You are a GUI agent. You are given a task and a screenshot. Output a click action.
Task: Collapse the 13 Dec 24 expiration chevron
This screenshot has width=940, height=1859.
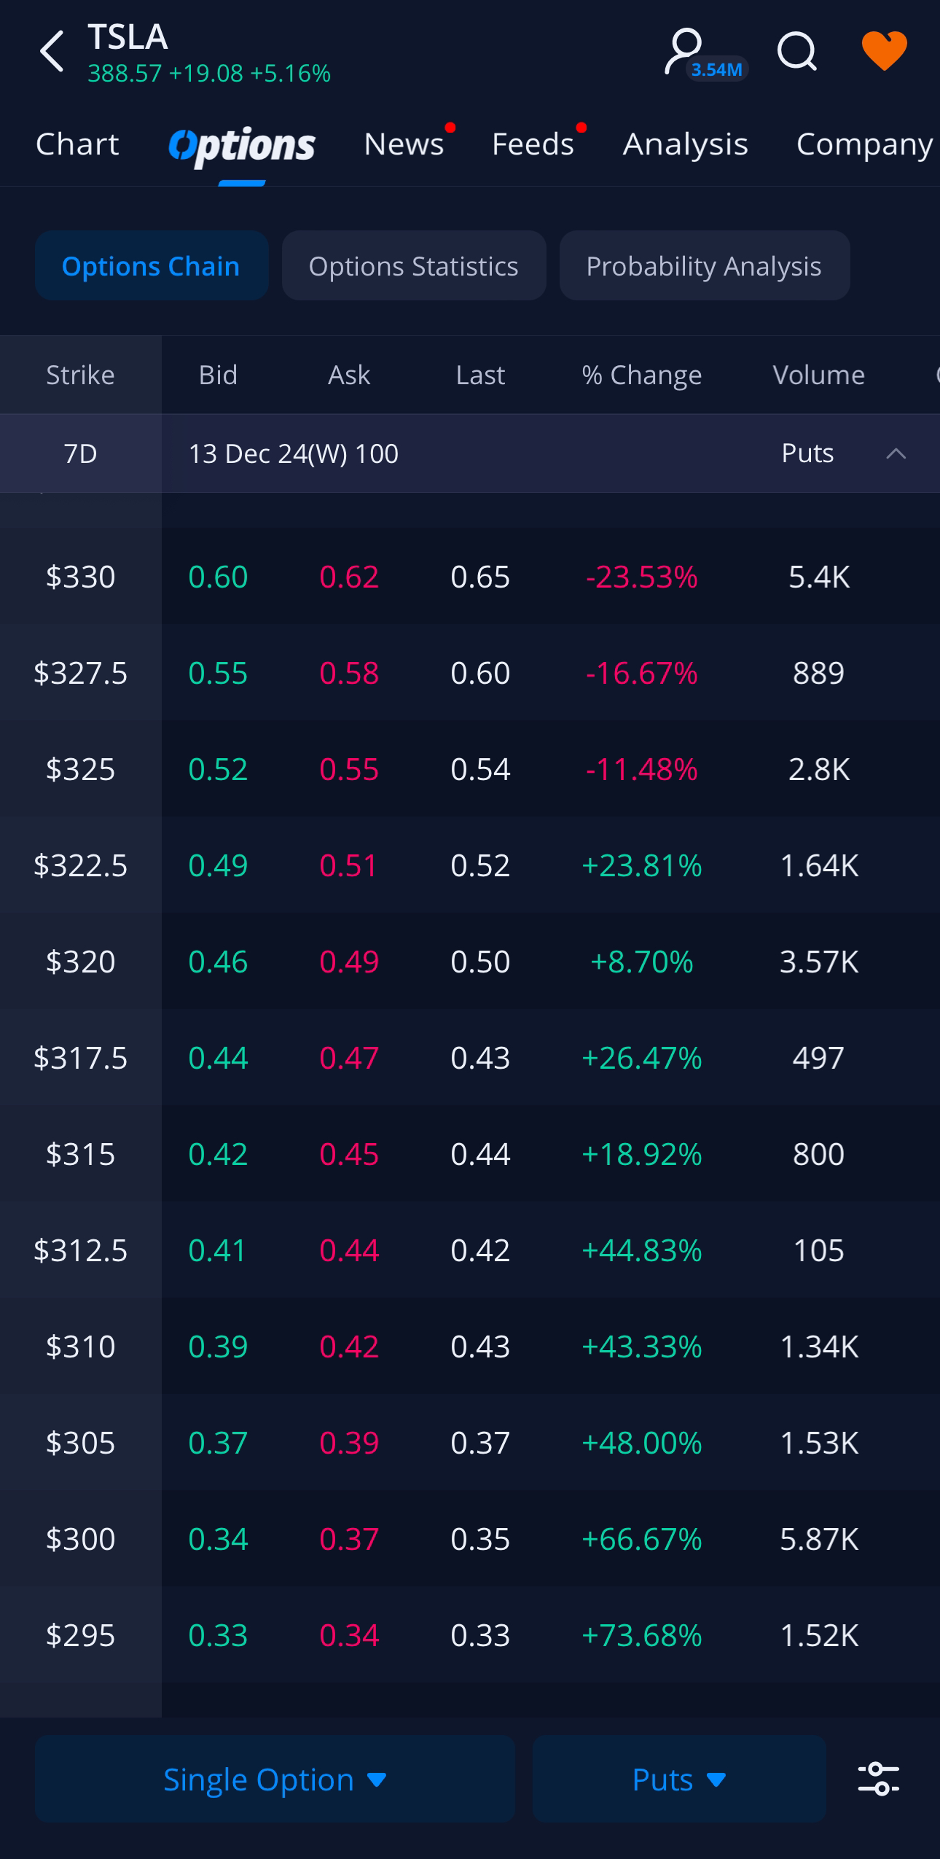(896, 453)
